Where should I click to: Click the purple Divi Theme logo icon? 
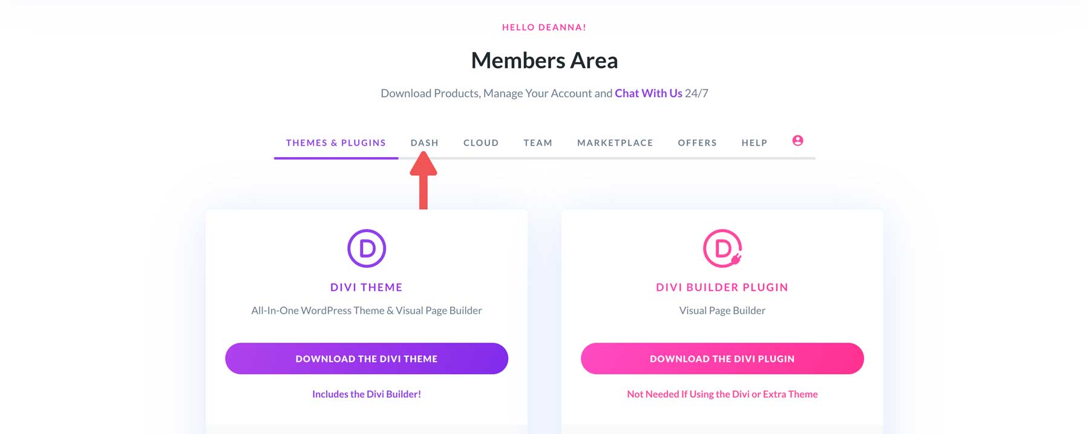click(x=366, y=247)
